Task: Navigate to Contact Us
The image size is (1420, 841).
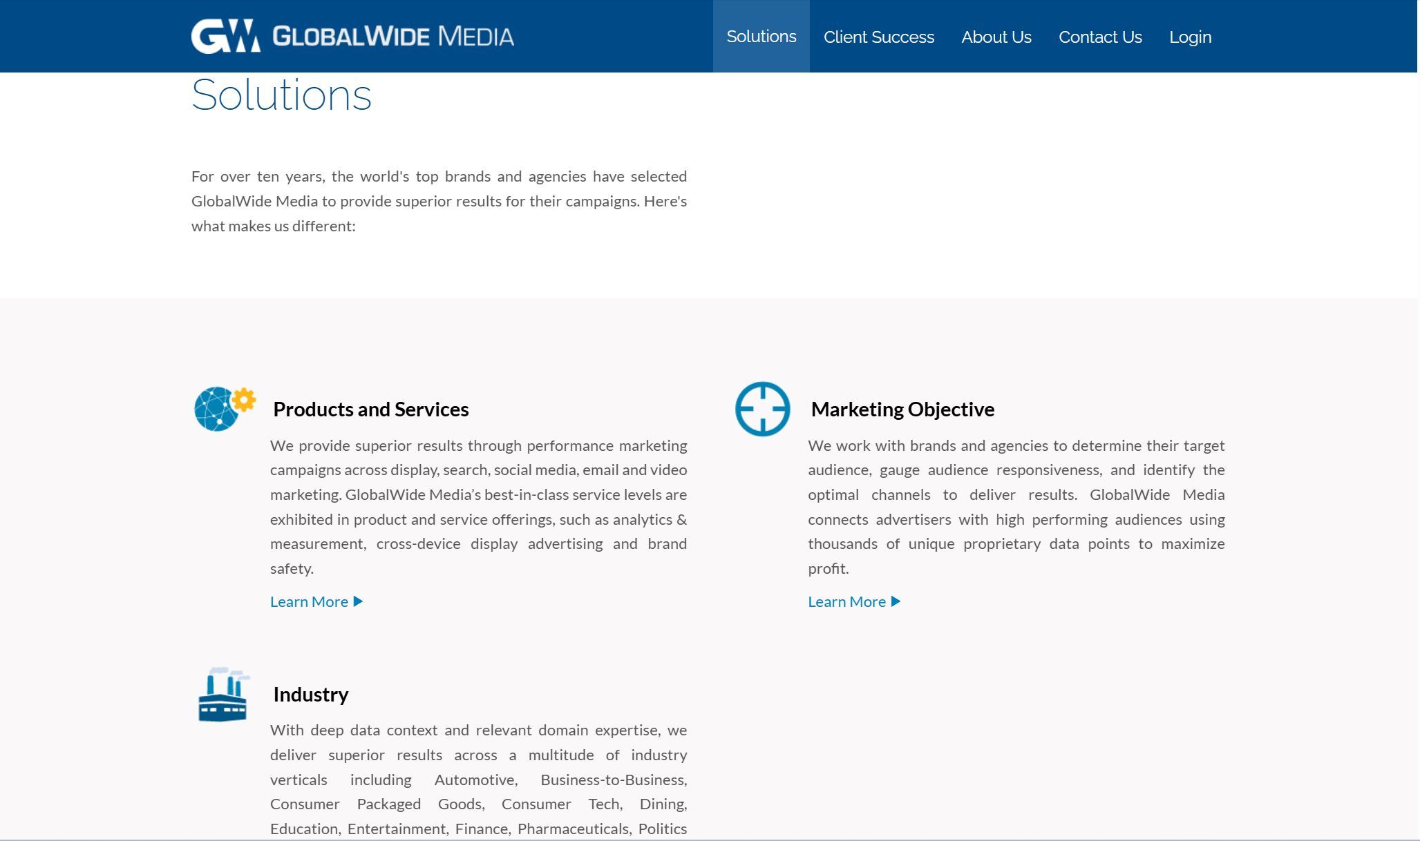Action: tap(1100, 37)
